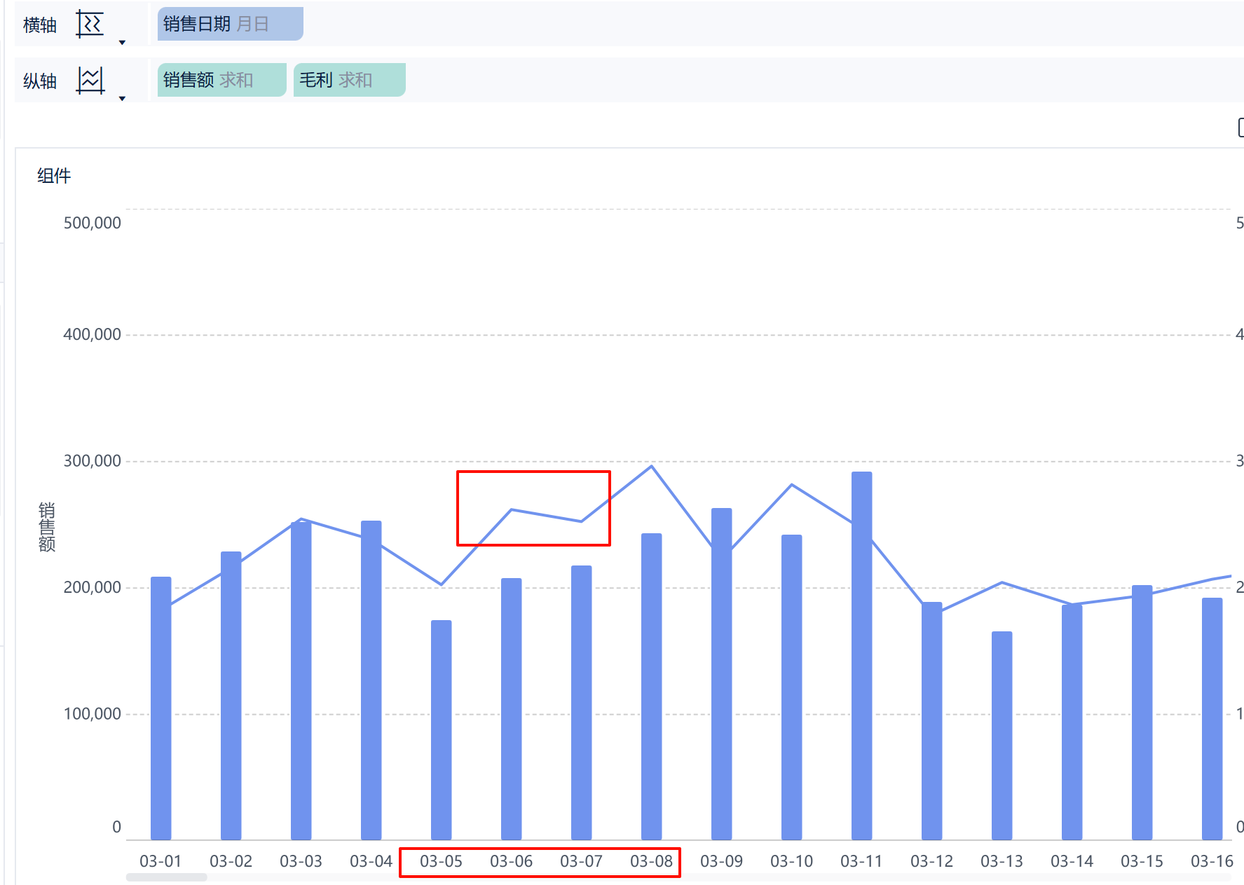Click the line peak point at 03-08
Image resolution: width=1244 pixels, height=885 pixels.
652,466
